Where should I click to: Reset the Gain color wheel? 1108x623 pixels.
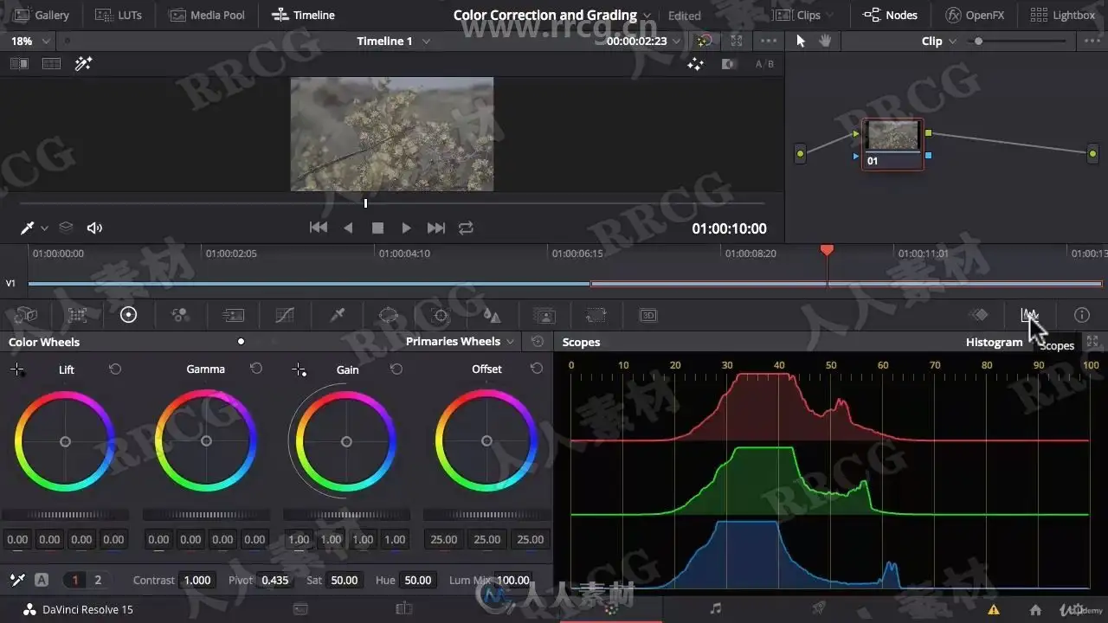click(396, 369)
